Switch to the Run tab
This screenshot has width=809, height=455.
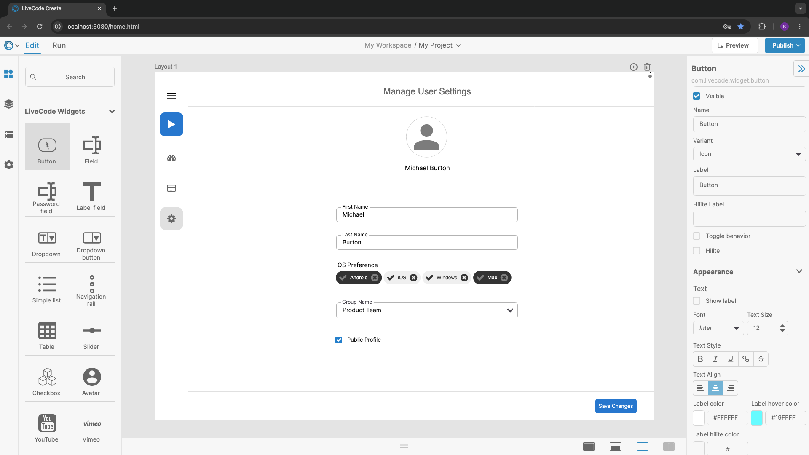point(59,45)
